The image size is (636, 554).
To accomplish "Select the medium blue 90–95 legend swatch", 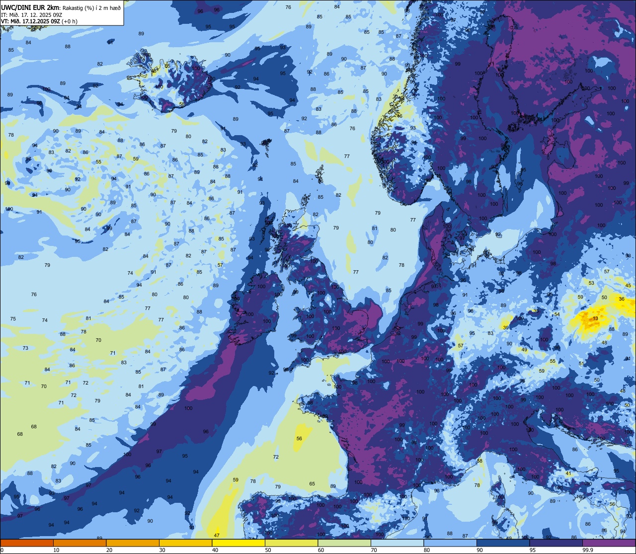I will click(x=503, y=543).
